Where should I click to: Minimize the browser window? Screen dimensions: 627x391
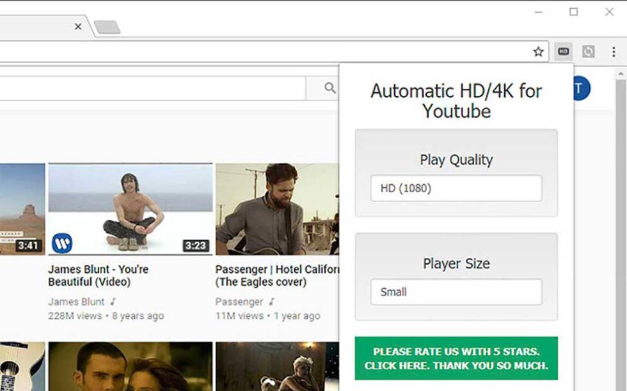(x=539, y=12)
